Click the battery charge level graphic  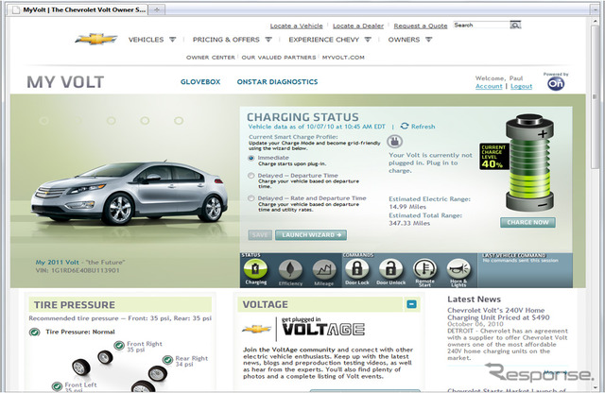coord(529,162)
